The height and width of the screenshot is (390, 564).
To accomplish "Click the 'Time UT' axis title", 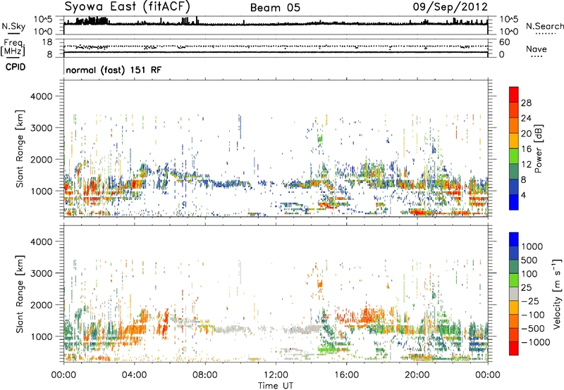I will 276,386.
